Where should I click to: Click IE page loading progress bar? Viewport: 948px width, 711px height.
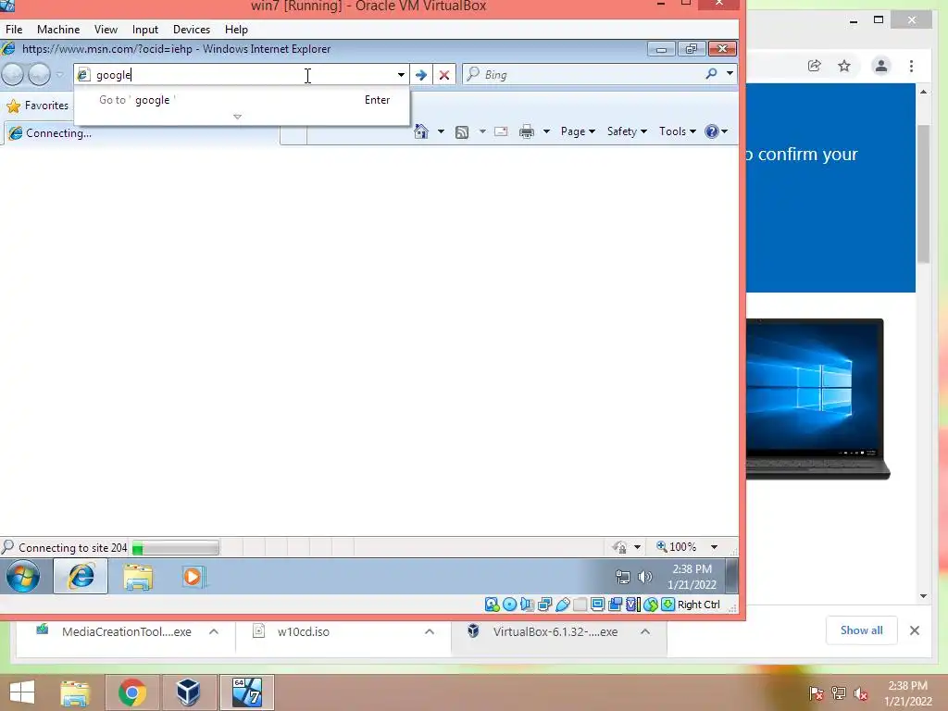tap(175, 548)
